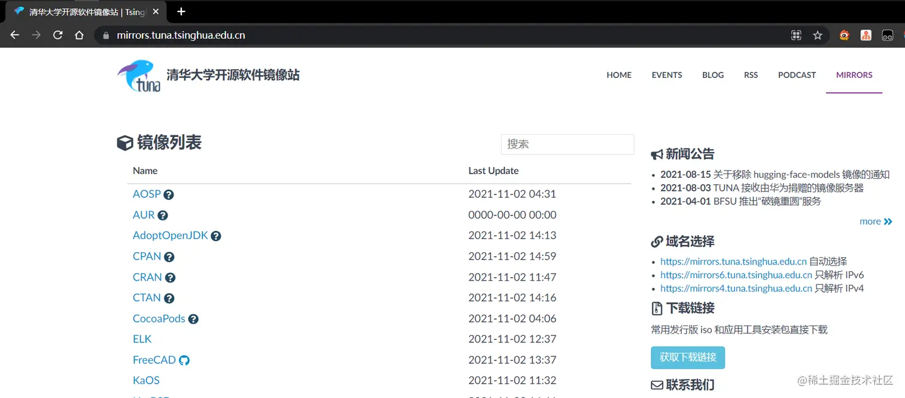Screen dimensions: 905x398
Task: Click the TUNA fish logo
Action: (x=139, y=75)
